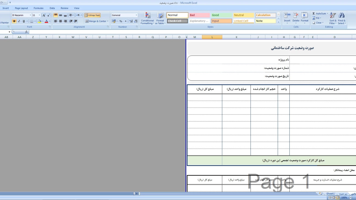This screenshot has height=200, width=356.
Task: Open the Insert ribbon tab
Action: pos(6,8)
